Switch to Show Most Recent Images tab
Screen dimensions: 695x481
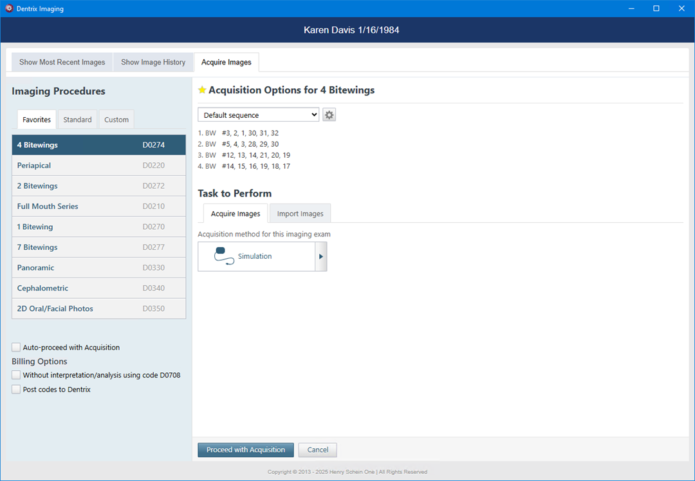click(62, 62)
